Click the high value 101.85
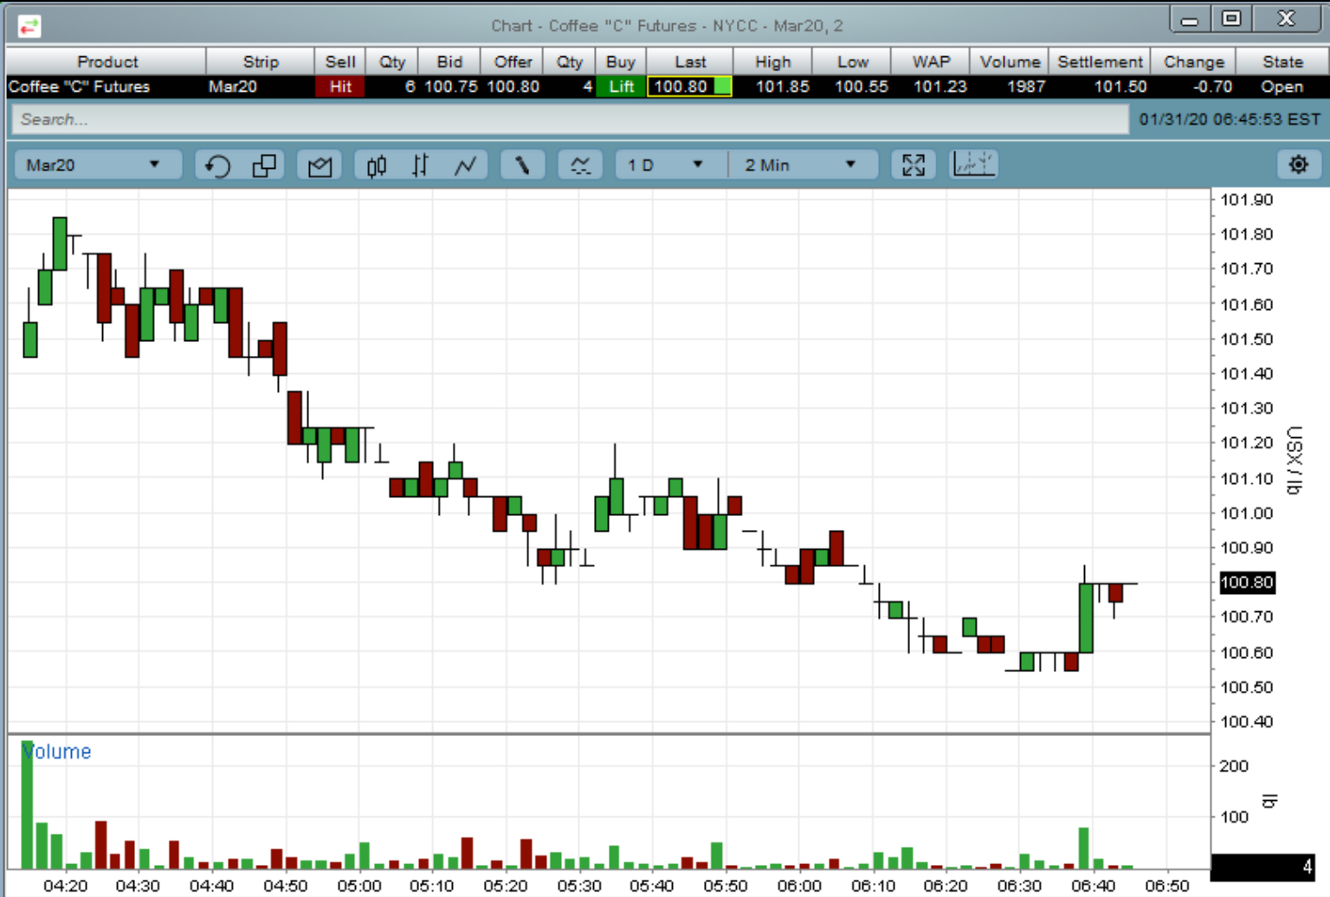 (x=782, y=87)
